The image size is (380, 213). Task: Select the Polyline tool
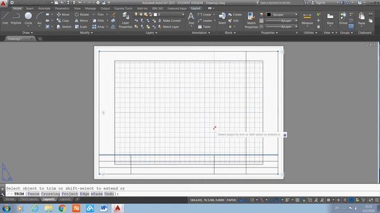tap(16, 18)
